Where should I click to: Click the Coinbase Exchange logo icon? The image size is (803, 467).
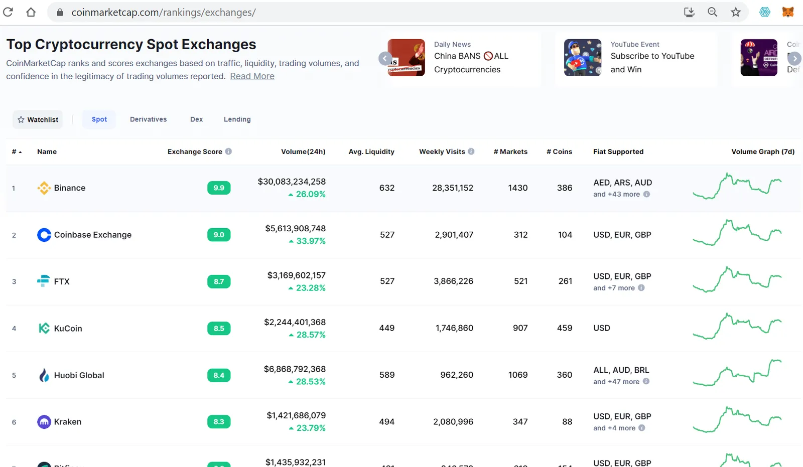[x=44, y=235]
